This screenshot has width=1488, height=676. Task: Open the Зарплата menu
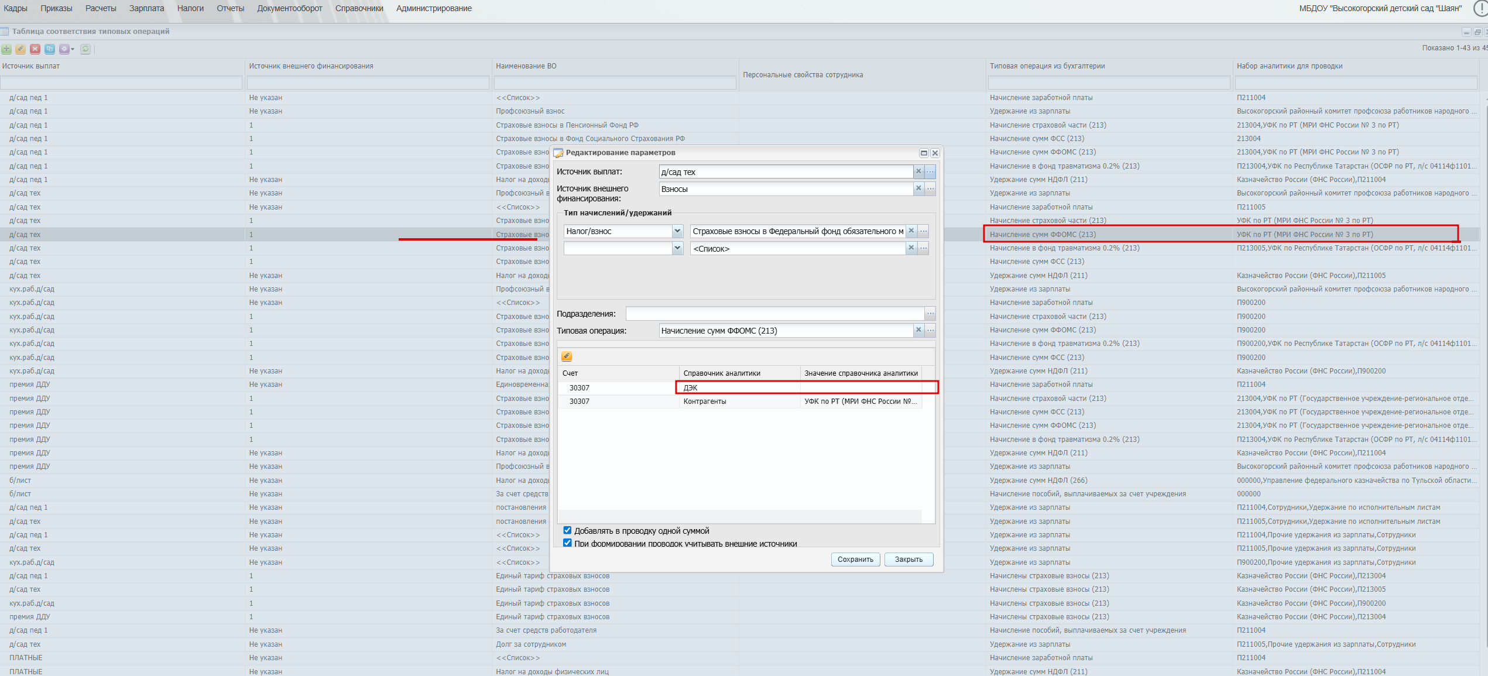coord(146,8)
